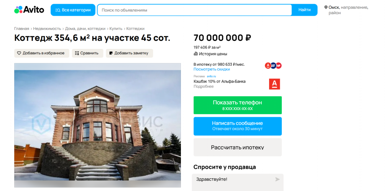Click the note icon for Добавить заметку
391x191 pixels.
pyautogui.click(x=111, y=53)
